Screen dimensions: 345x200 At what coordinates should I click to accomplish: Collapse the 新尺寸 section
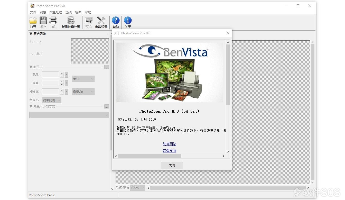tap(31, 67)
